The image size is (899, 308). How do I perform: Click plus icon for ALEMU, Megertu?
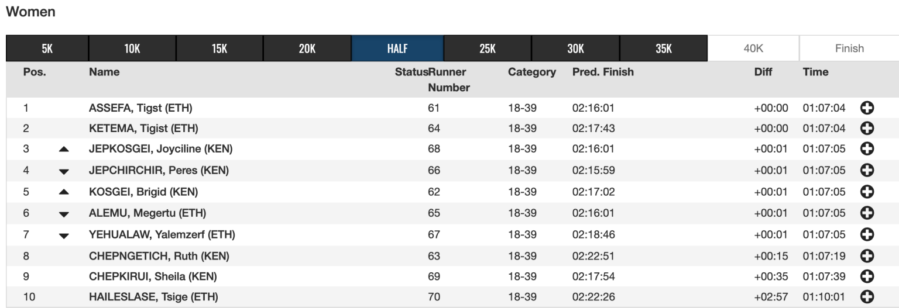[867, 213]
